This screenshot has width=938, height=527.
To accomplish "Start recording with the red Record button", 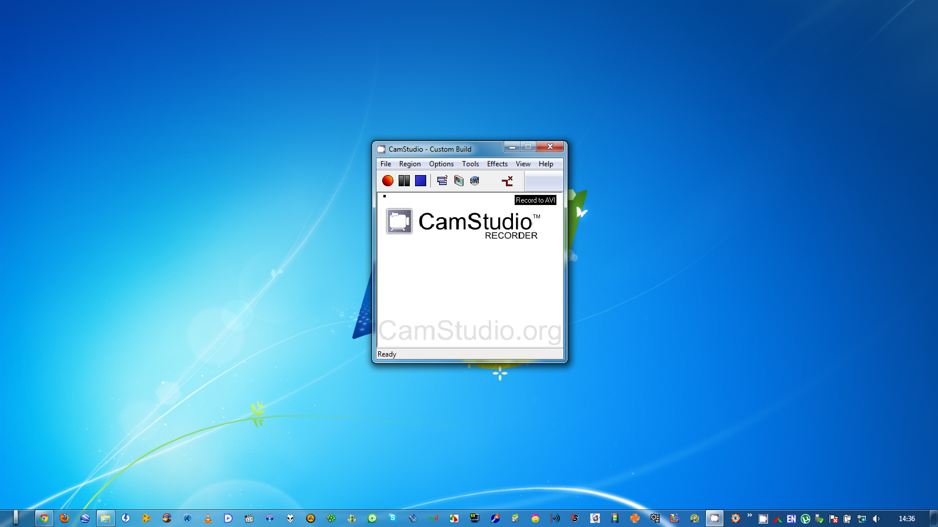I will [x=388, y=181].
